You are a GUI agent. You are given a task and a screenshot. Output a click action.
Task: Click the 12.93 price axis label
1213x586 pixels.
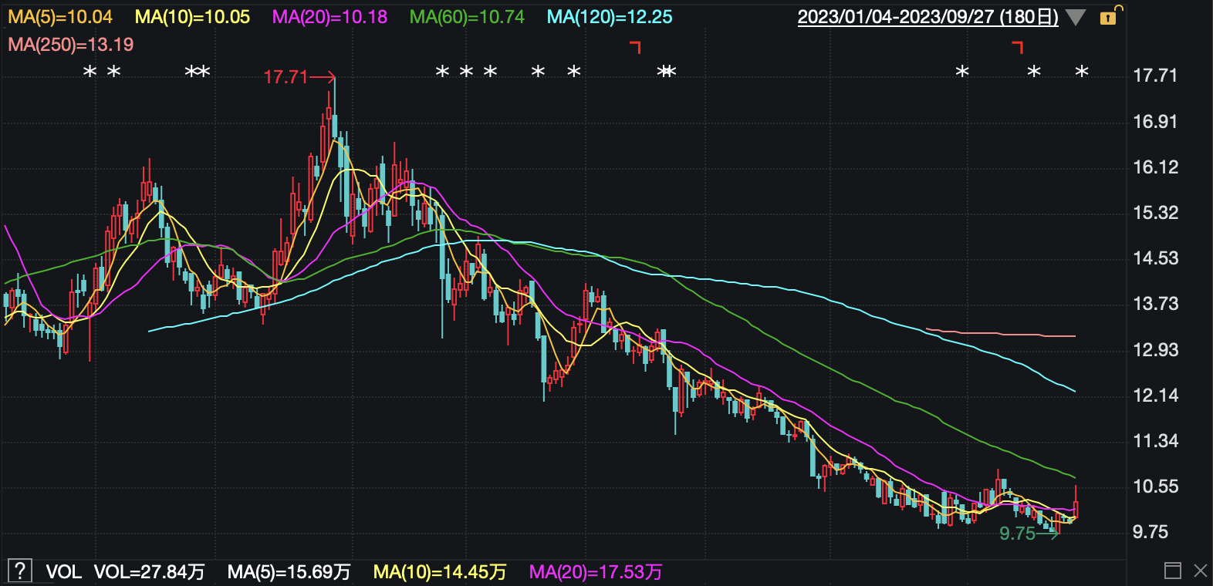[1156, 350]
